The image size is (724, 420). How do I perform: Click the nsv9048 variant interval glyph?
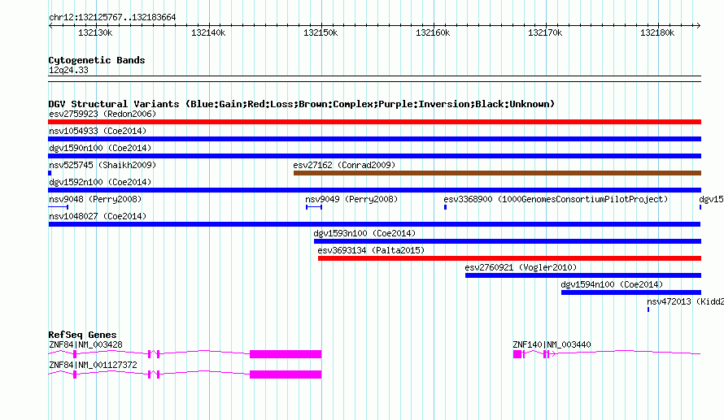click(x=59, y=207)
